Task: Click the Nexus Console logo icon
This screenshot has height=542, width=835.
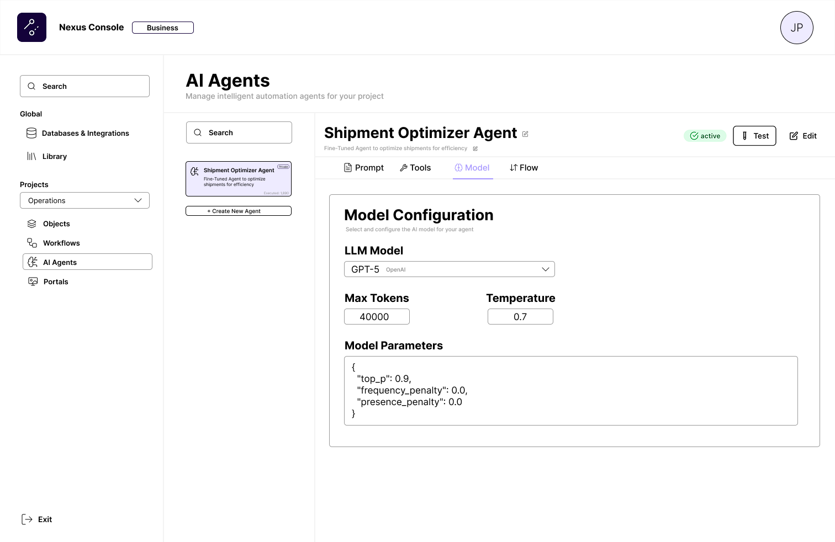Action: (31, 28)
